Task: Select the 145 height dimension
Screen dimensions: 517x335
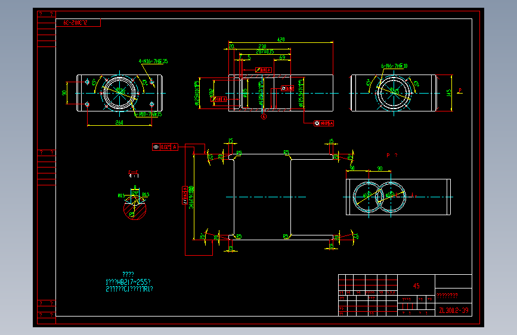Action: (x=449, y=93)
